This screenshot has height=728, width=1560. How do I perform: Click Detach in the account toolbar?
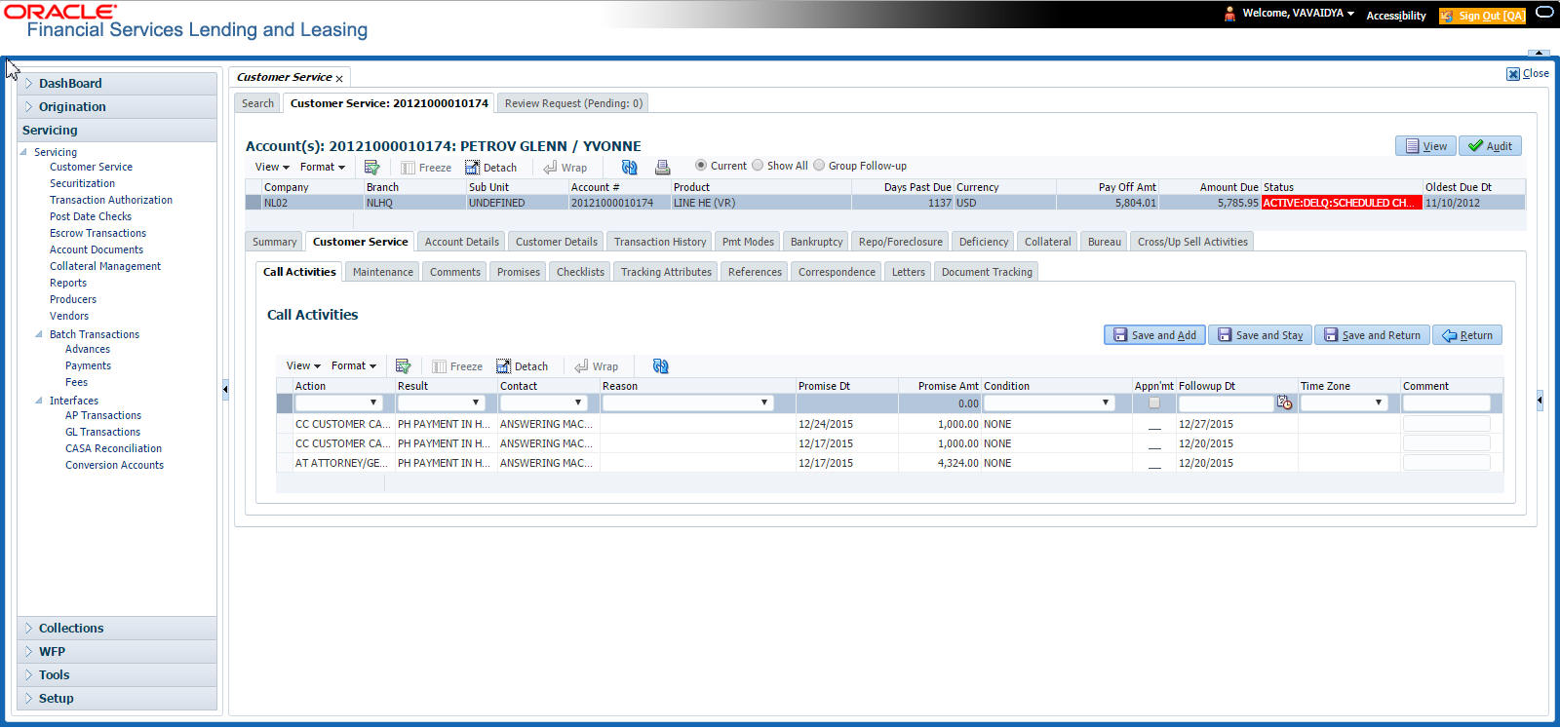[490, 168]
